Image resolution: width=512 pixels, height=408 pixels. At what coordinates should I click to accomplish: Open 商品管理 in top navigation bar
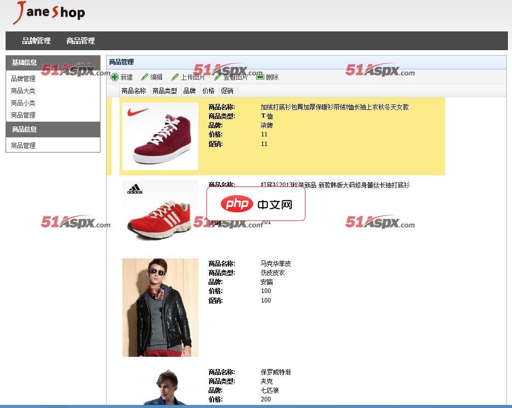[x=81, y=41]
